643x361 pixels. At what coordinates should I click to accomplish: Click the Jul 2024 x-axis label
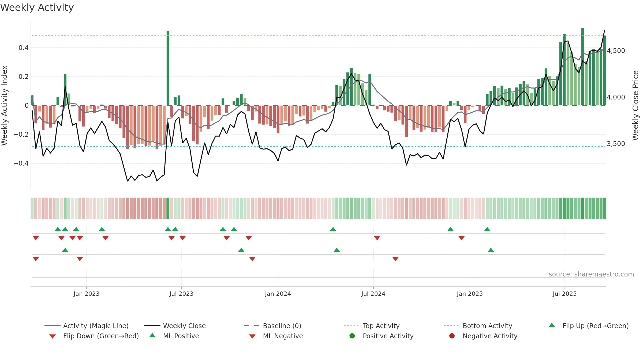click(x=373, y=294)
